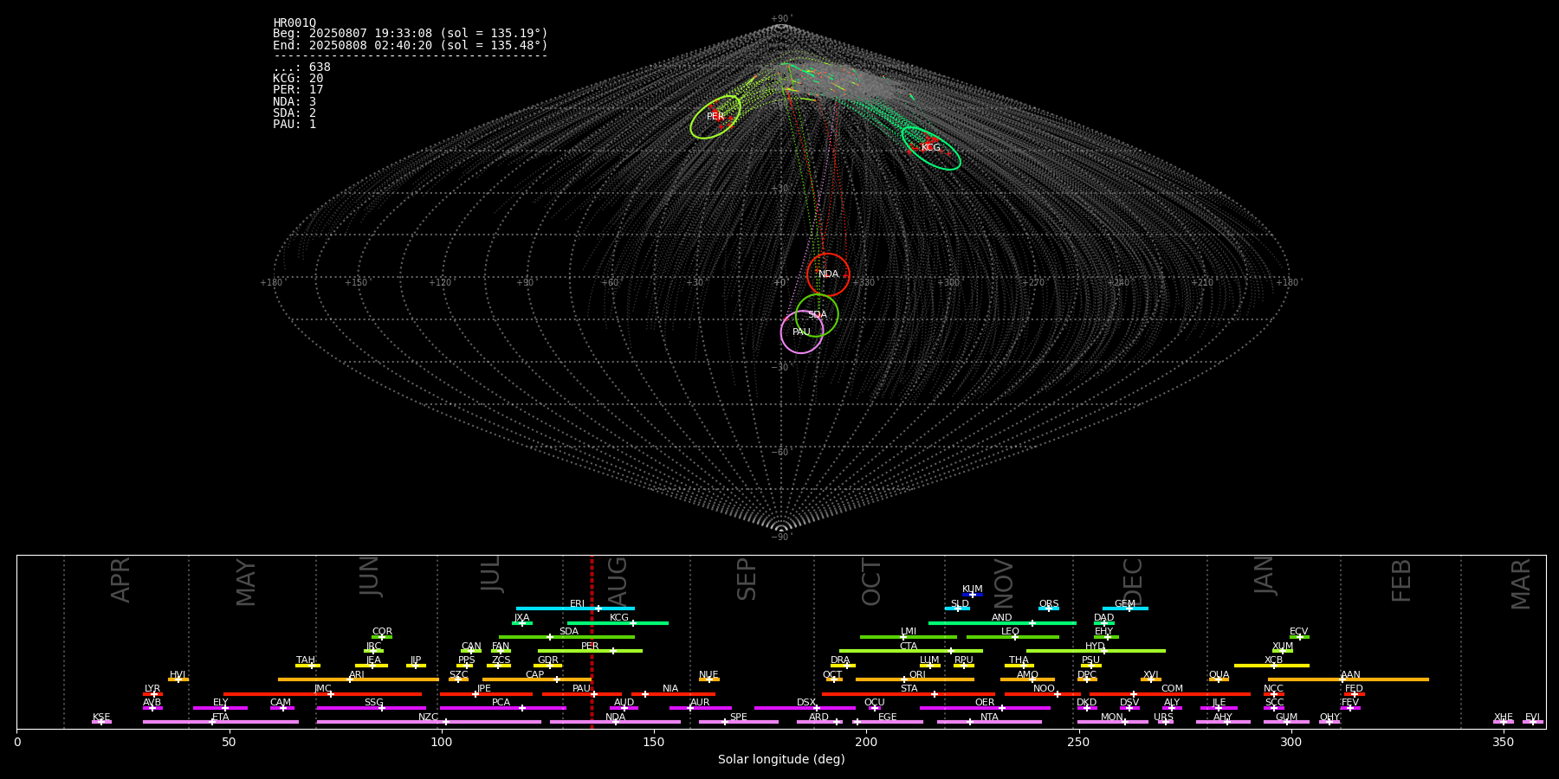Click the 'APR' month label in the timeline
1559x779 pixels.
coord(121,580)
